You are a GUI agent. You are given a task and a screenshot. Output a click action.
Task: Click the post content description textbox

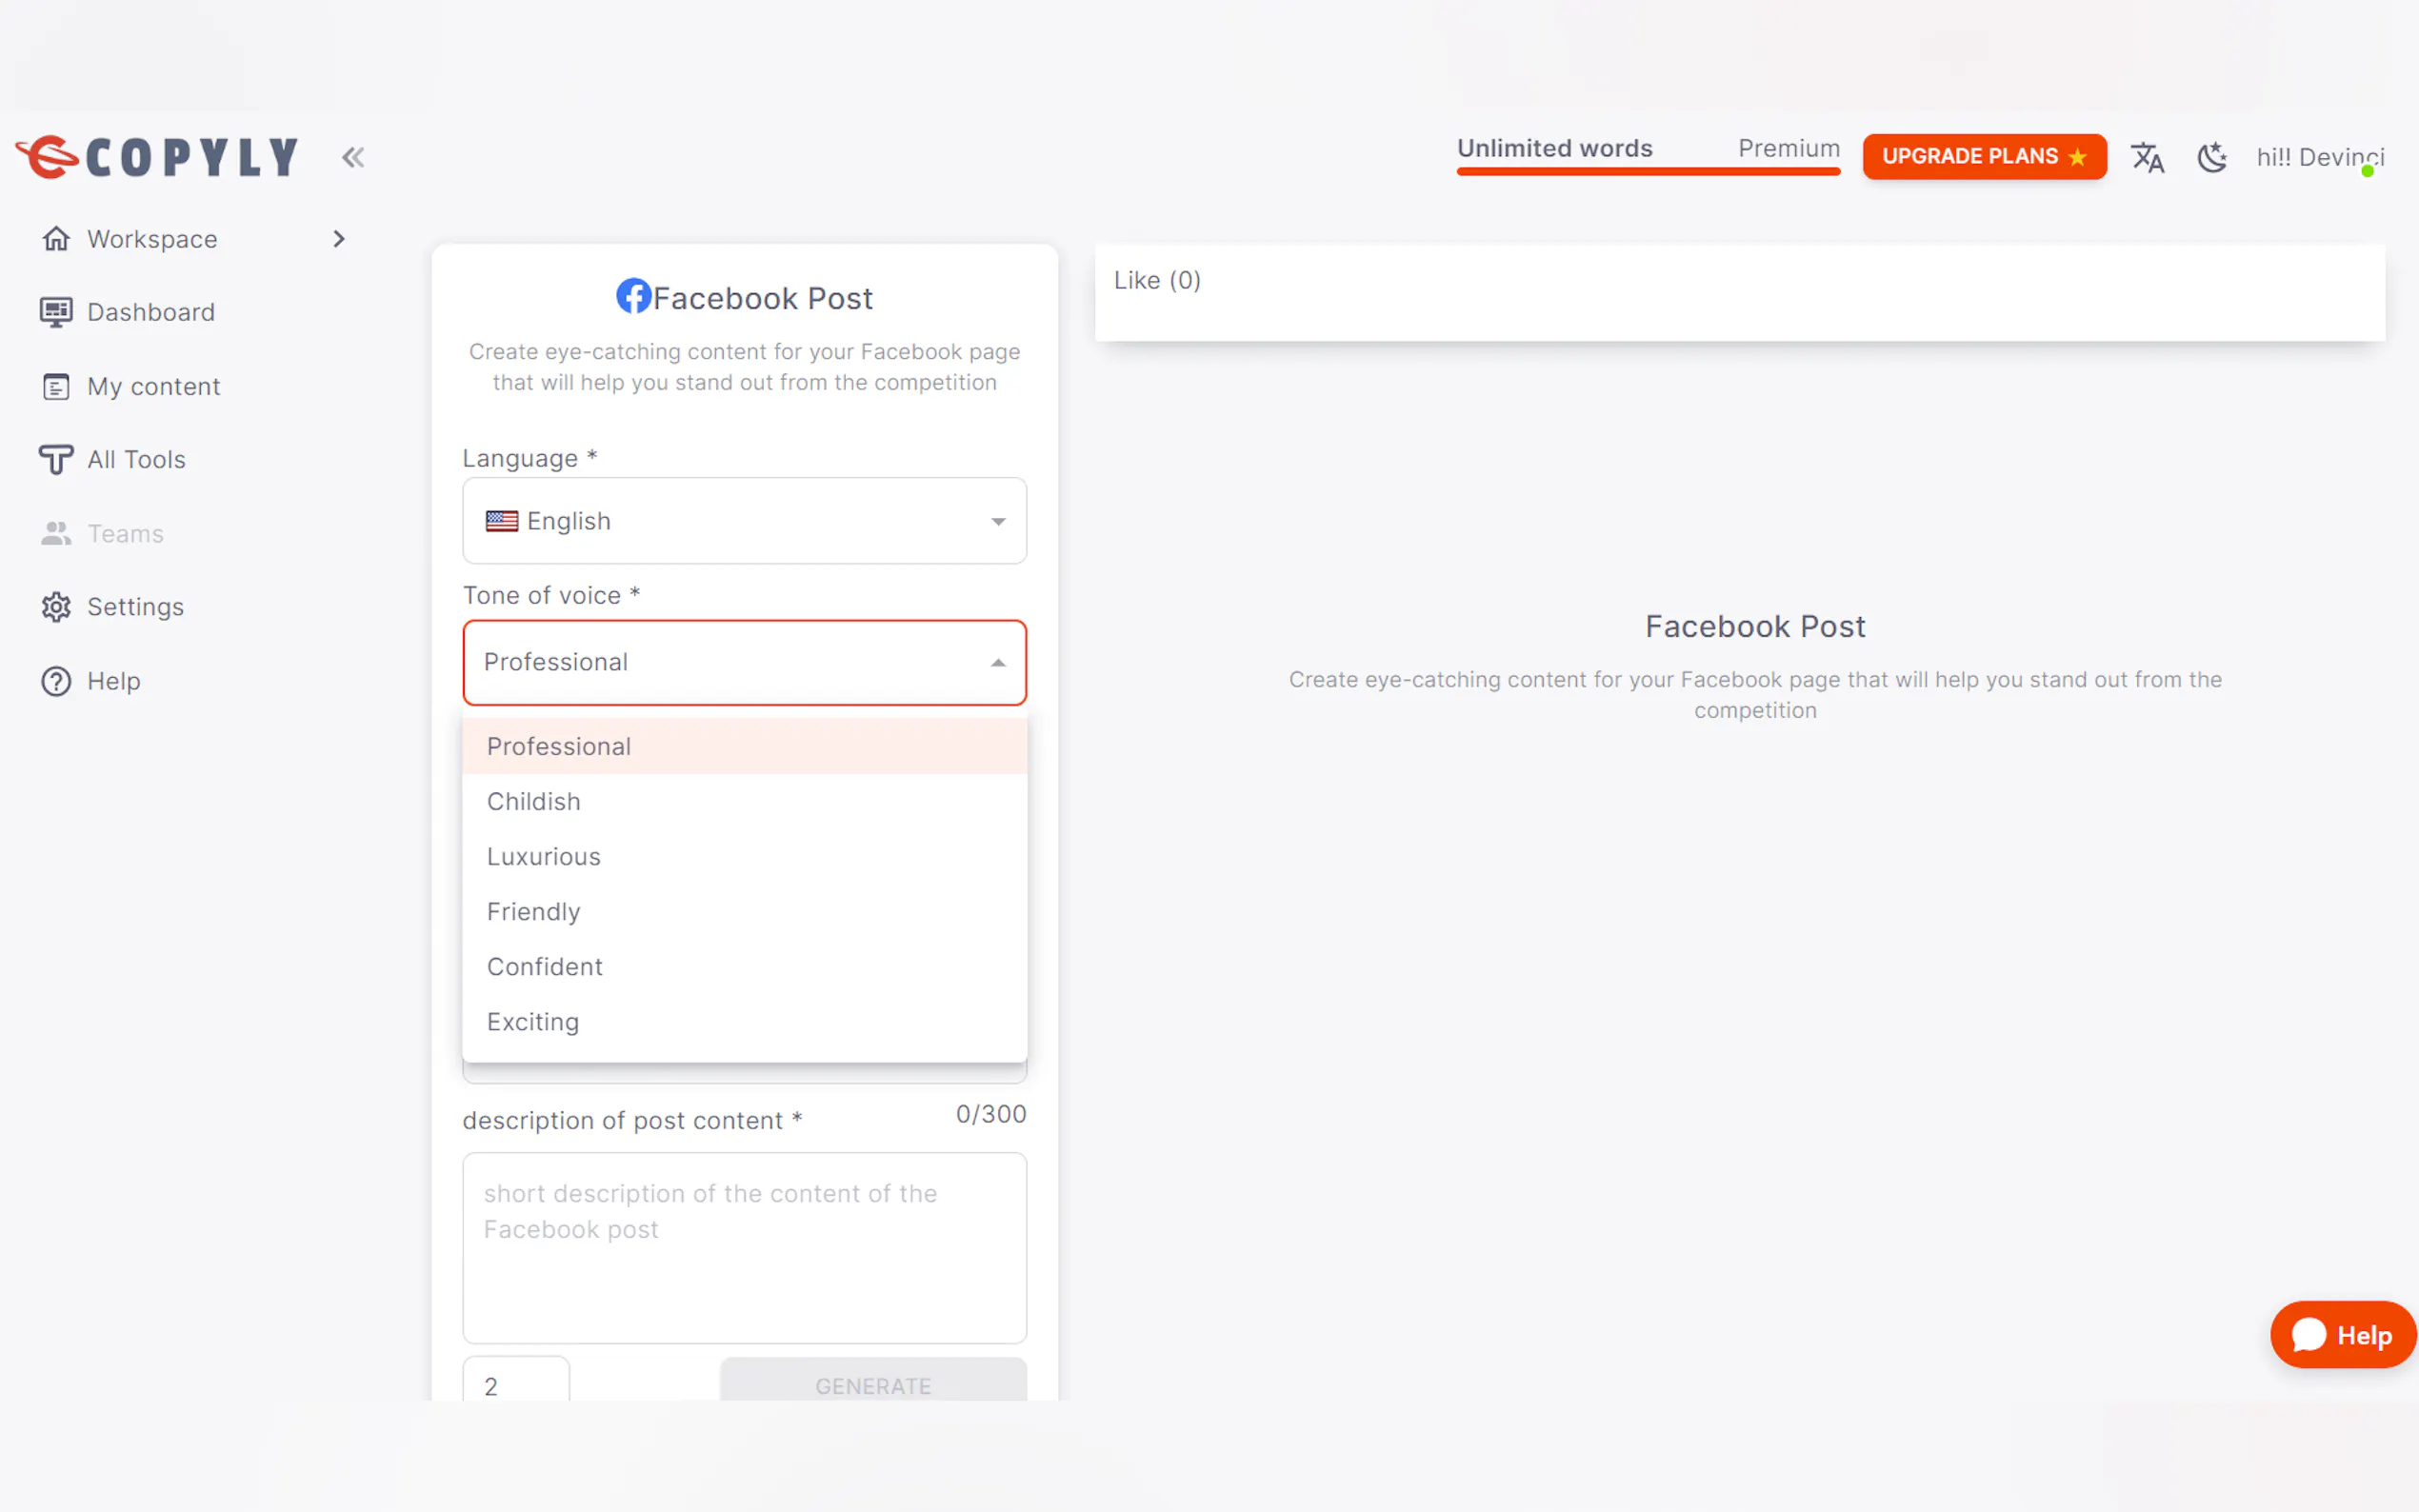744,1247
